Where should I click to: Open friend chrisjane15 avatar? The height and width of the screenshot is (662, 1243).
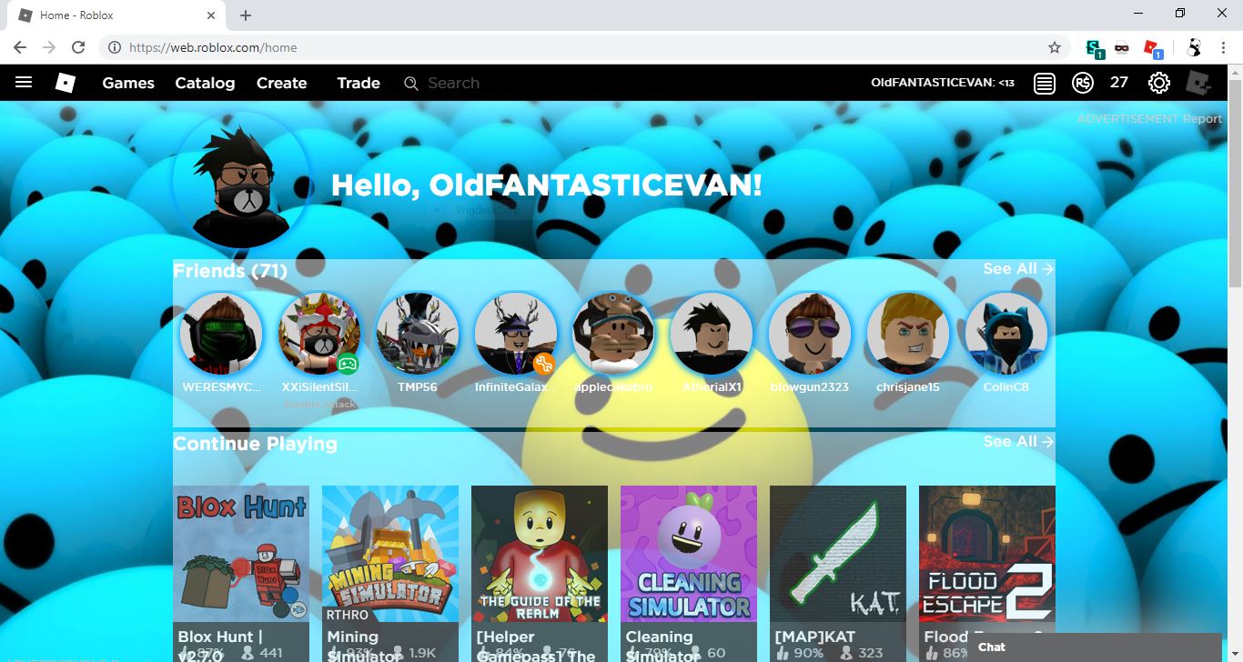click(909, 334)
